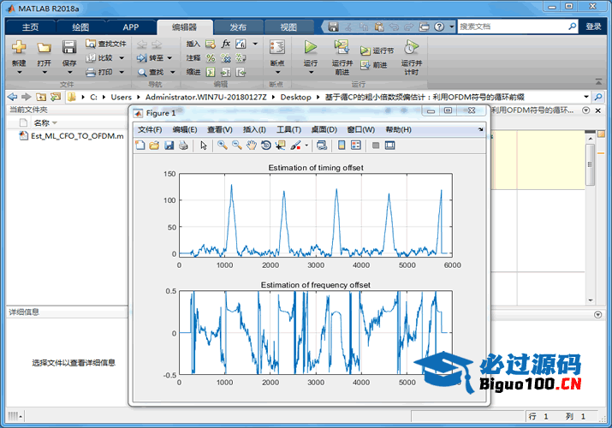Click Desktop in the address path

295,97
